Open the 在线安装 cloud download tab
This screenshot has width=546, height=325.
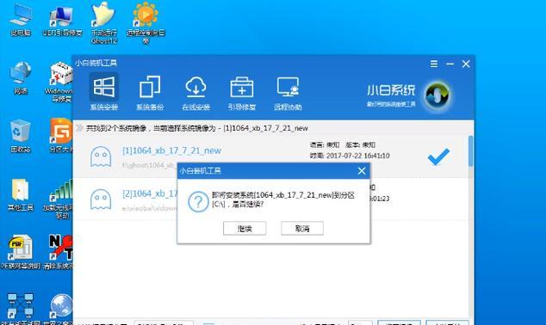pyautogui.click(x=195, y=93)
